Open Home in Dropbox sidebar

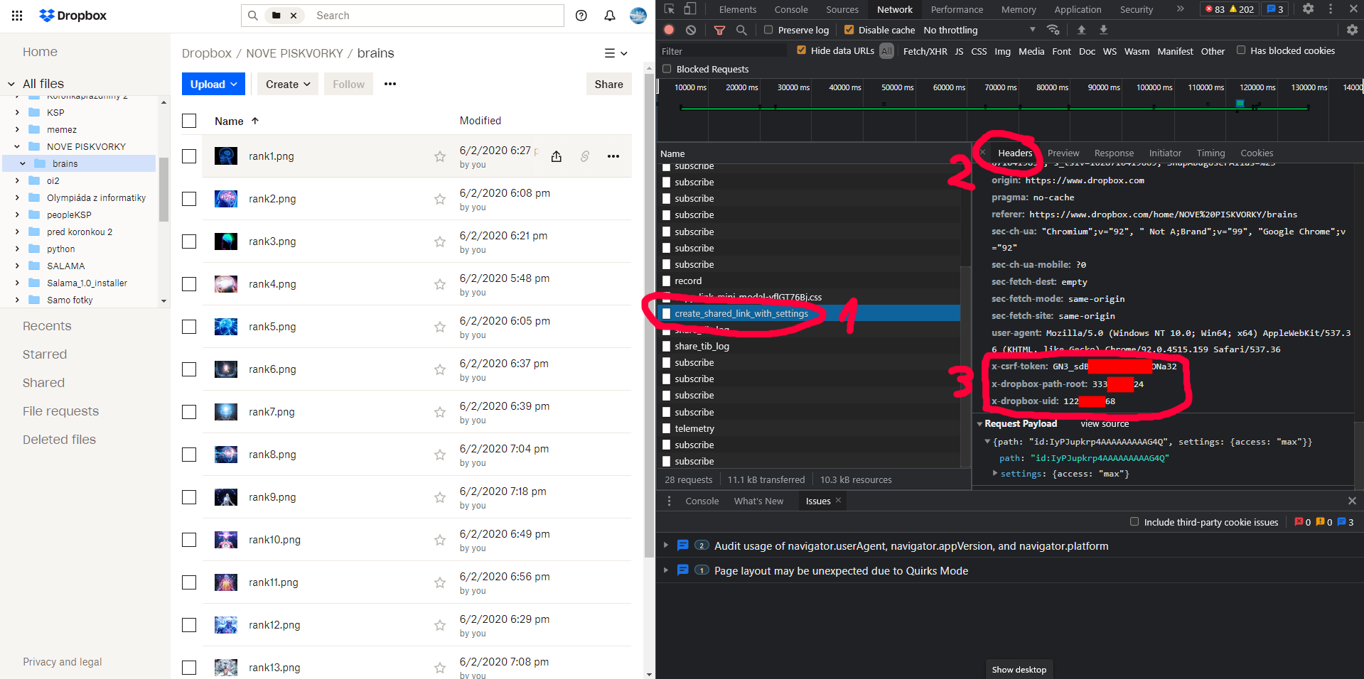click(40, 52)
